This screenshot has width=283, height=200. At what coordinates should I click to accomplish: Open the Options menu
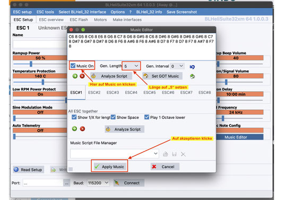tap(118, 12)
